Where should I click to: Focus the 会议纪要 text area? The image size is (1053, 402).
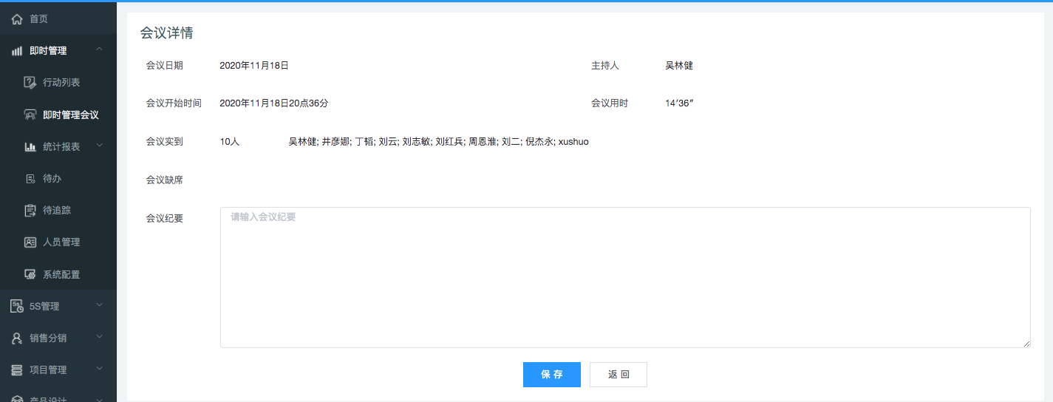click(624, 277)
